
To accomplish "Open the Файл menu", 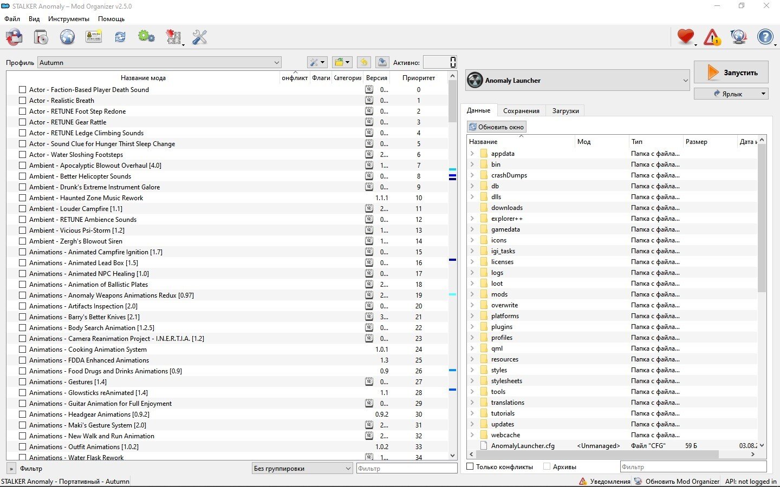I will click(12, 18).
